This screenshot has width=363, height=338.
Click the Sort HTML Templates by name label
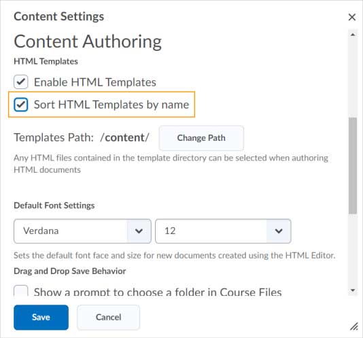click(111, 105)
